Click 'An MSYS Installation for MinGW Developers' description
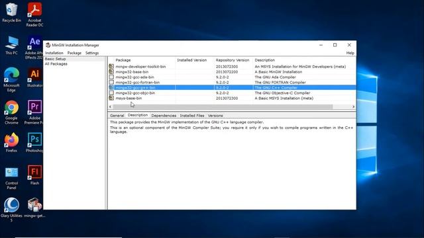This screenshot has height=238, width=424. pyautogui.click(x=300, y=66)
